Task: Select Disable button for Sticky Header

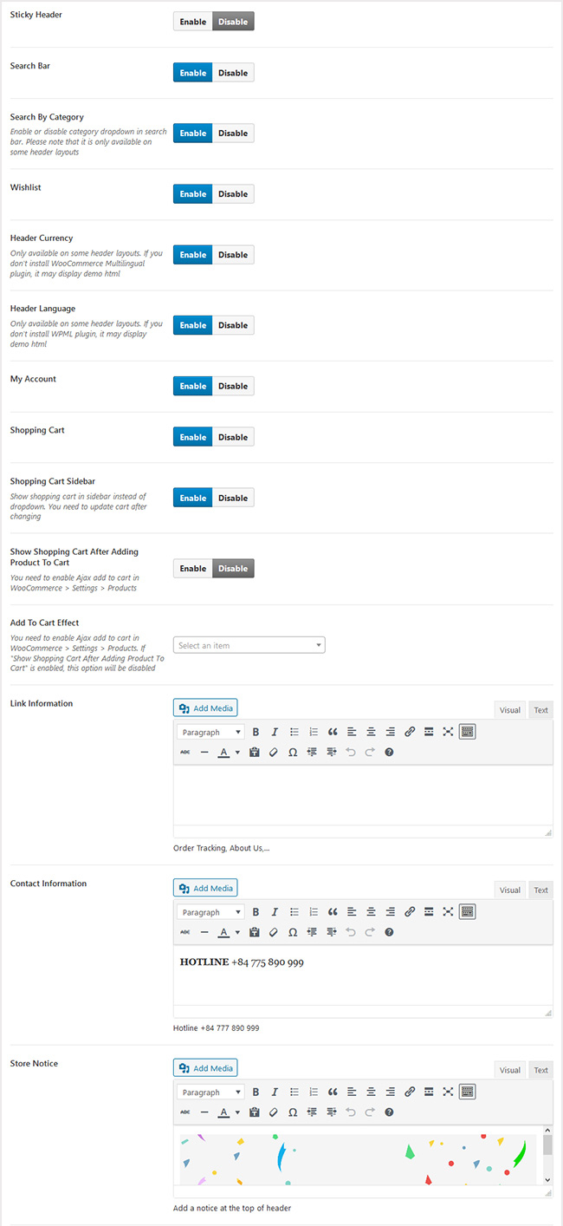Action: click(x=233, y=22)
